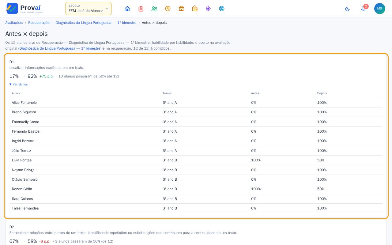Click the 'Antes' column header
Viewport: 392px width, 245px height.
[x=255, y=93]
